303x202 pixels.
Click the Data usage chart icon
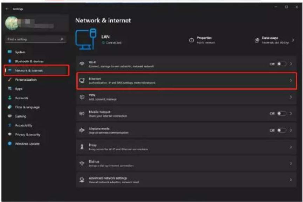257,40
